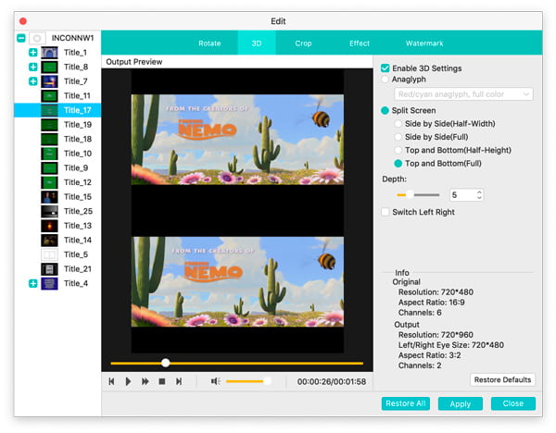Viewport: 556px width, 433px height.
Task: Click the Title_13 thumbnail icon
Action: [x=49, y=226]
